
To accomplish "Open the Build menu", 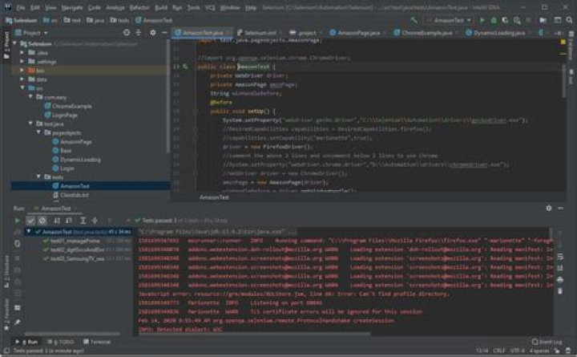I will [161, 7].
